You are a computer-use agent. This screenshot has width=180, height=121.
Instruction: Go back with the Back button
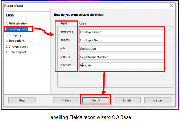pyautogui.click(x=66, y=100)
